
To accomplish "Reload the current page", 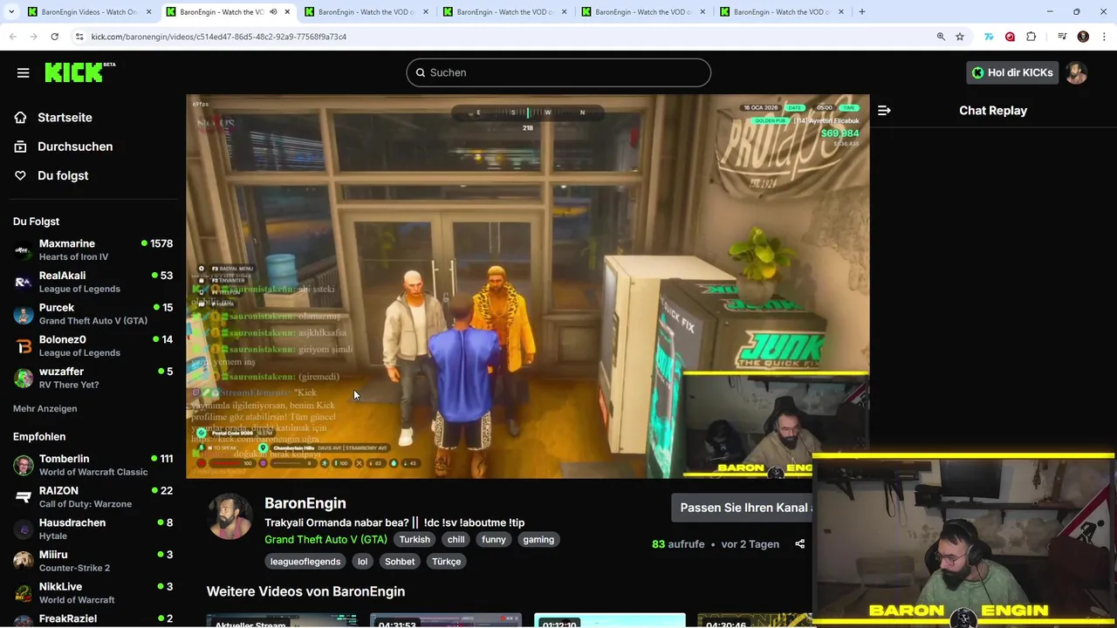I will click(x=54, y=37).
